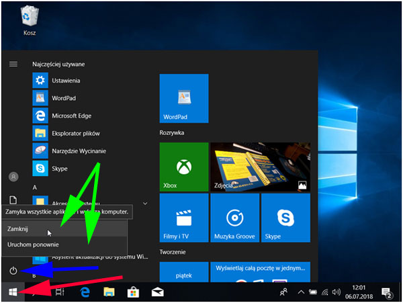Image resolution: width=403 pixels, height=303 pixels.
Task: Open the mail tile Wyświetlaj całą pocztę
Action: coord(261,272)
